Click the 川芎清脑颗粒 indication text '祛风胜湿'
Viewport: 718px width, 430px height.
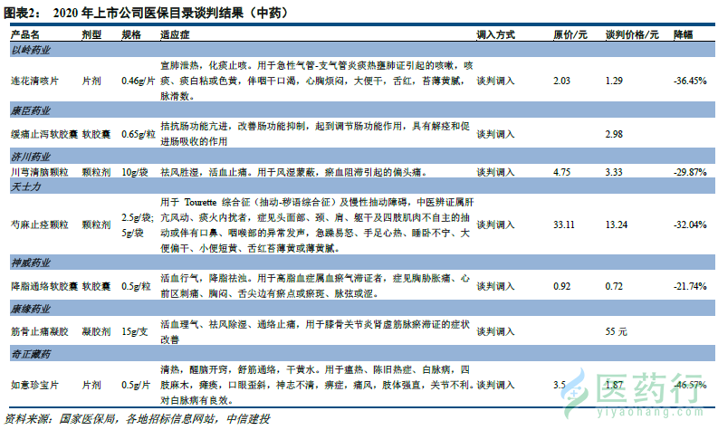(179, 172)
